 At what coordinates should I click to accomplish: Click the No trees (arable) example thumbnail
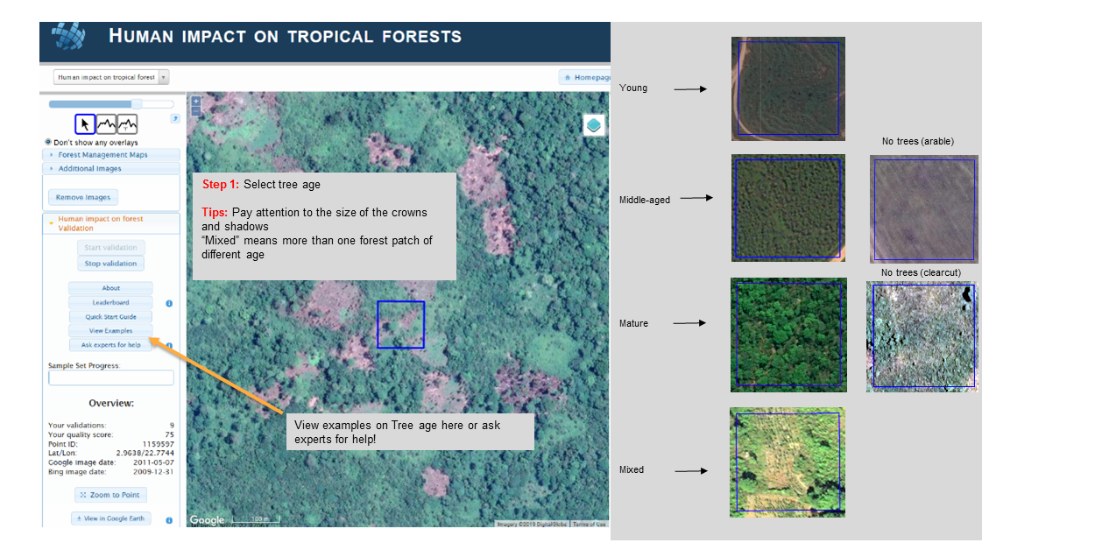click(924, 209)
